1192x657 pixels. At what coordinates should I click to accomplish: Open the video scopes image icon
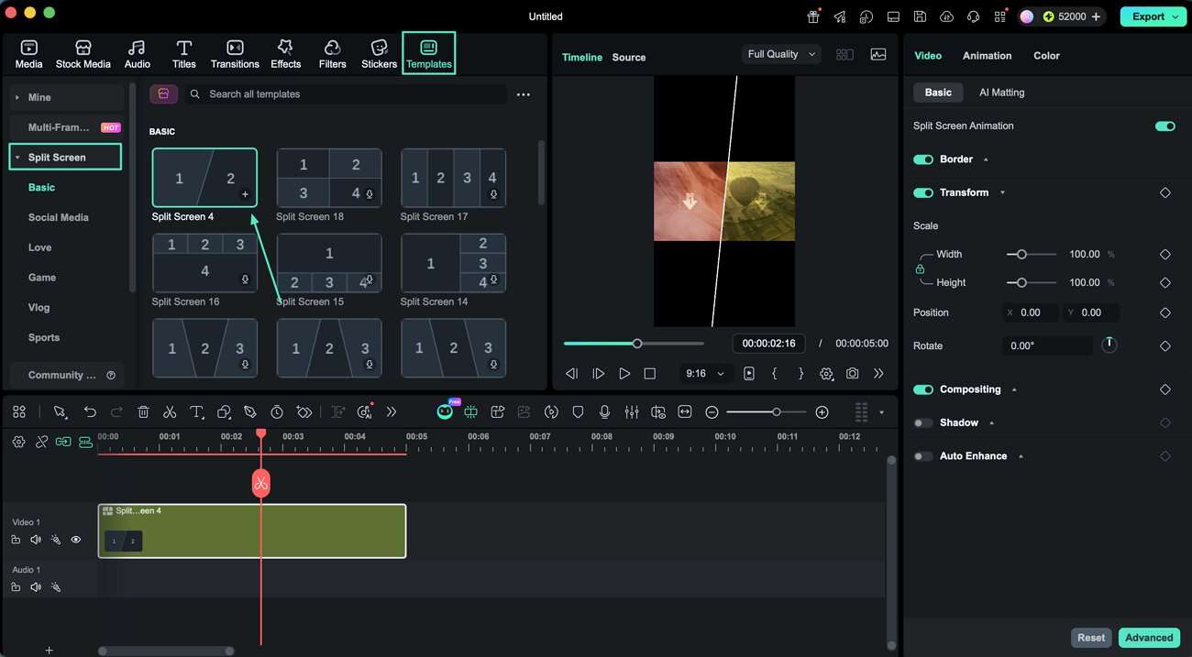pyautogui.click(x=878, y=54)
